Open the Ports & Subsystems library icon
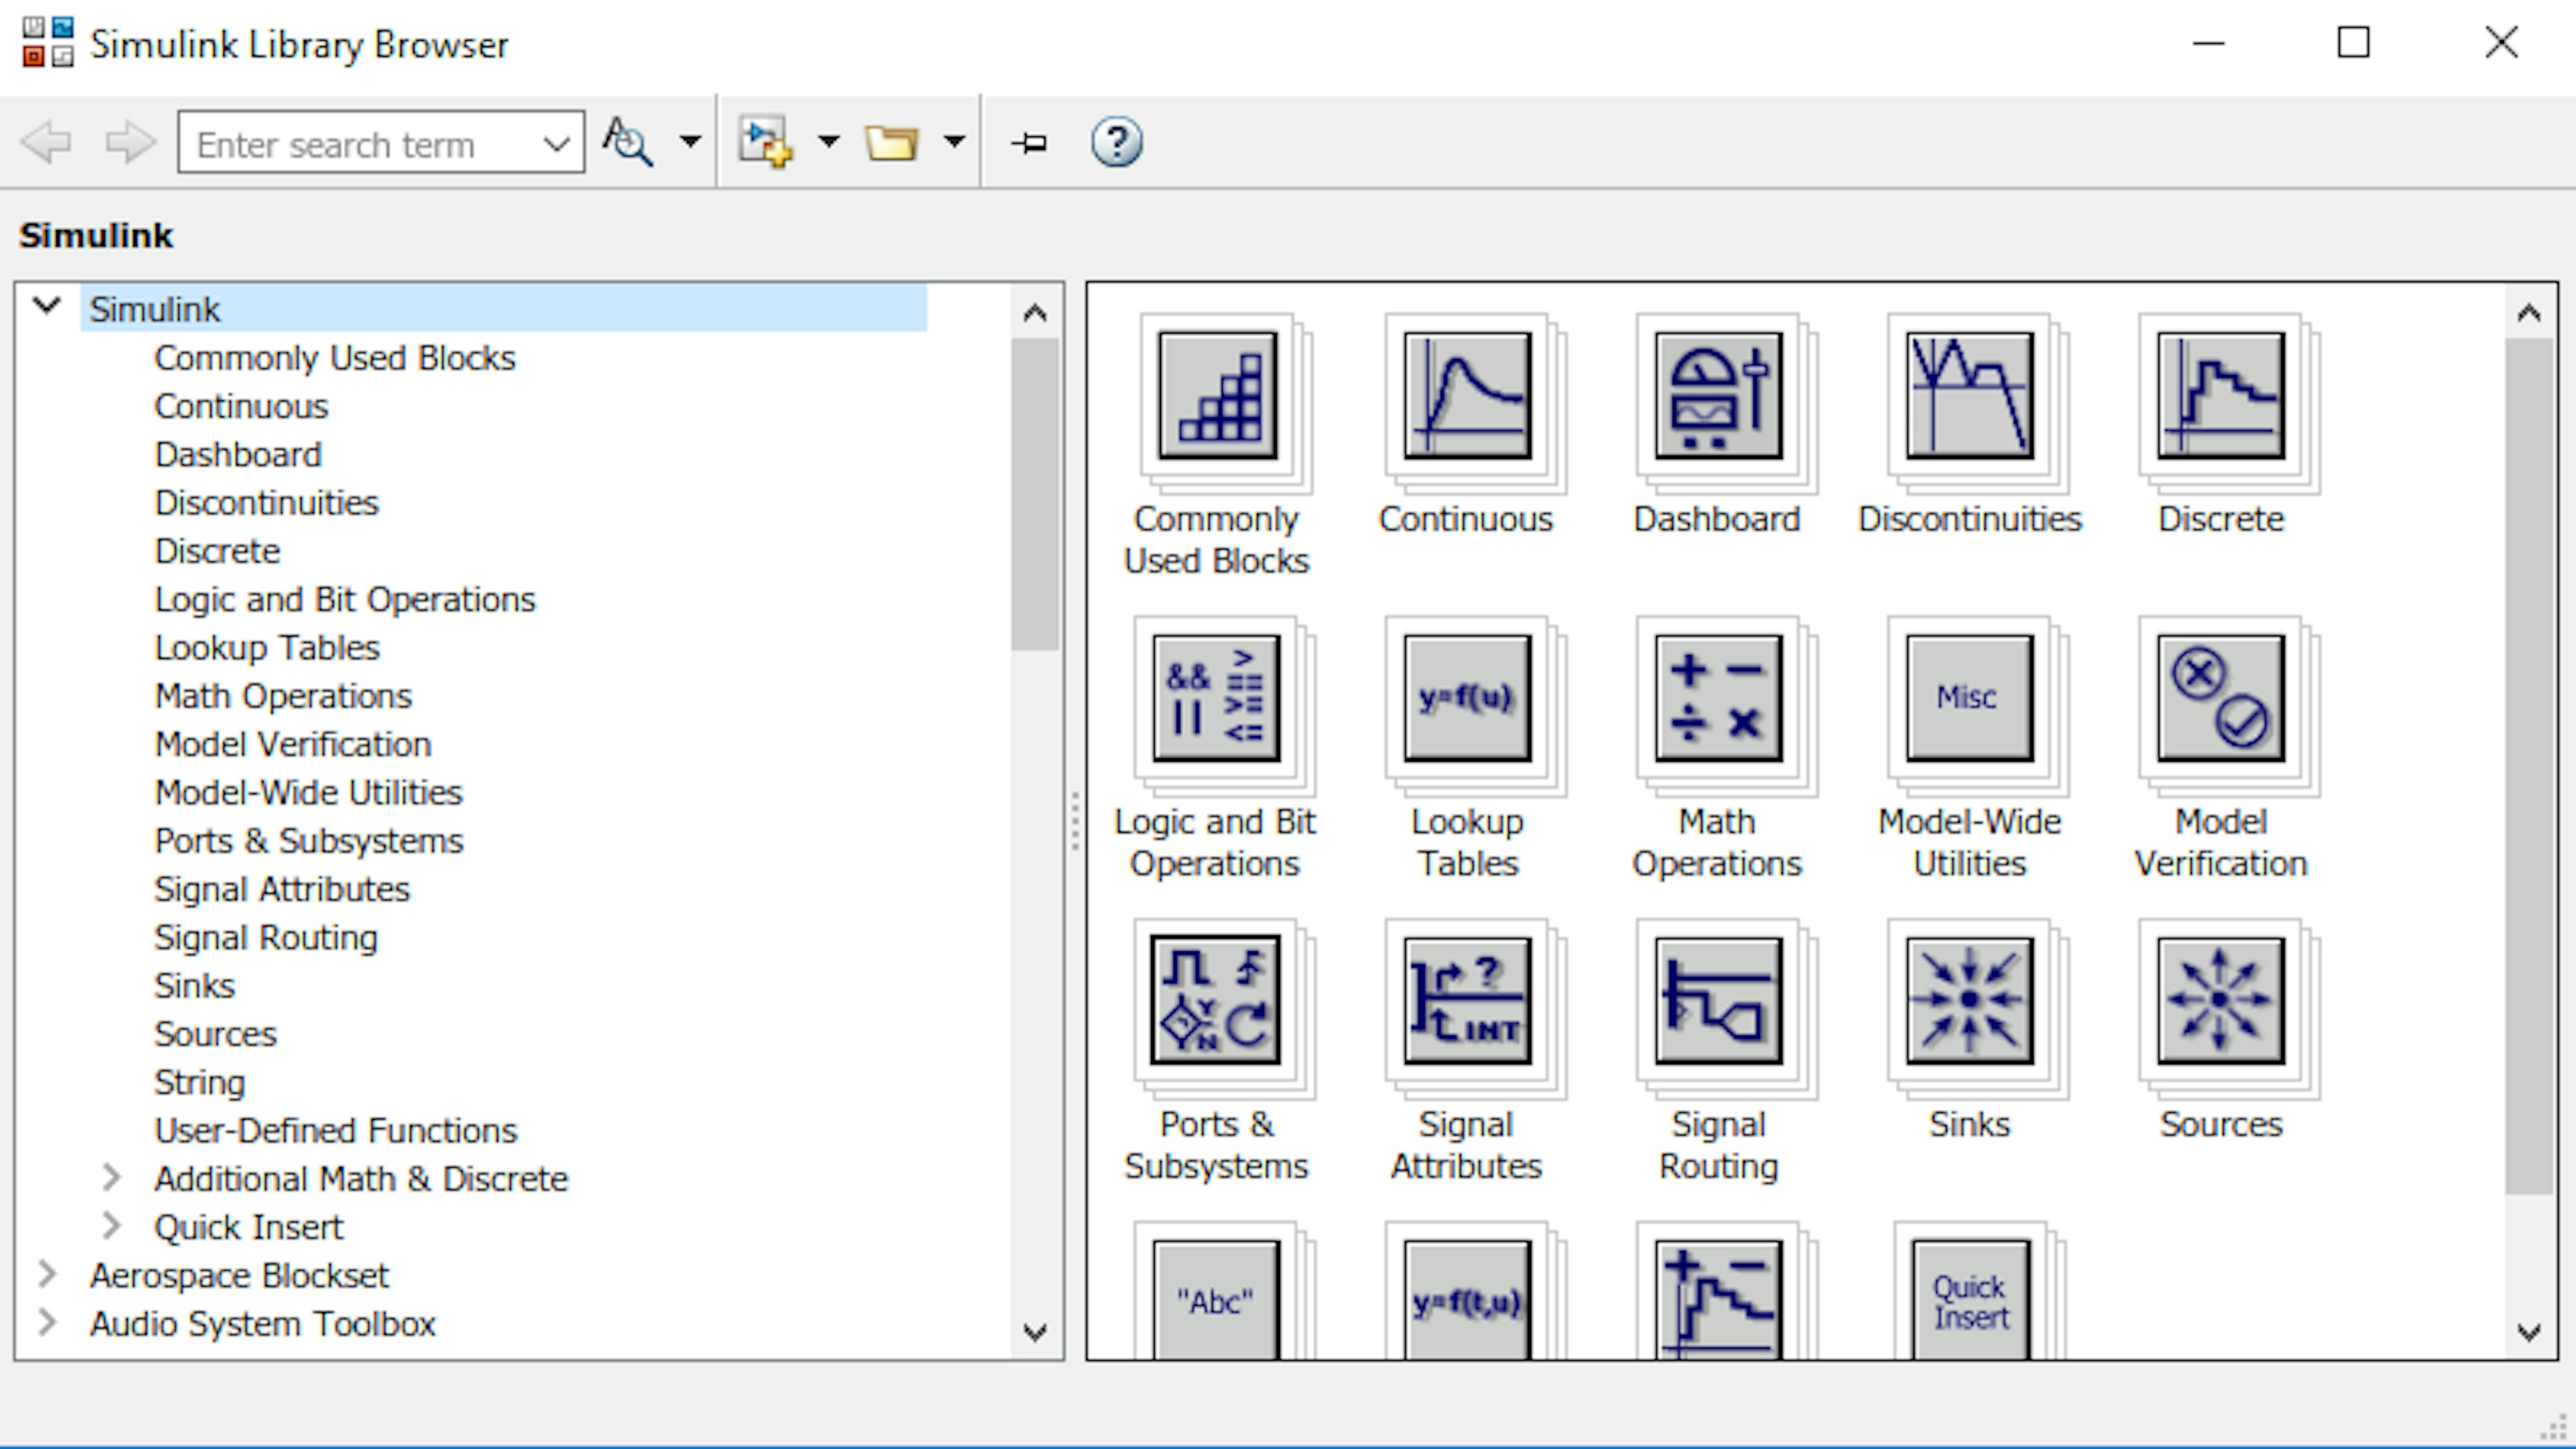The width and height of the screenshot is (2576, 1449). pos(1216,1000)
